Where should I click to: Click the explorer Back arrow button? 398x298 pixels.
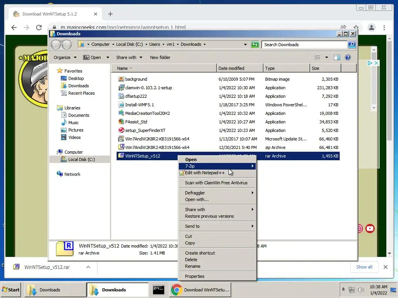[56, 45]
